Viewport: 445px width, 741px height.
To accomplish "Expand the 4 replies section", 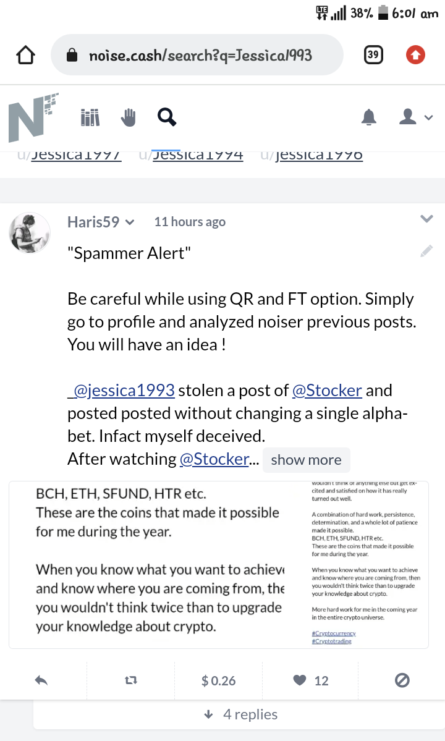I will (241, 714).
